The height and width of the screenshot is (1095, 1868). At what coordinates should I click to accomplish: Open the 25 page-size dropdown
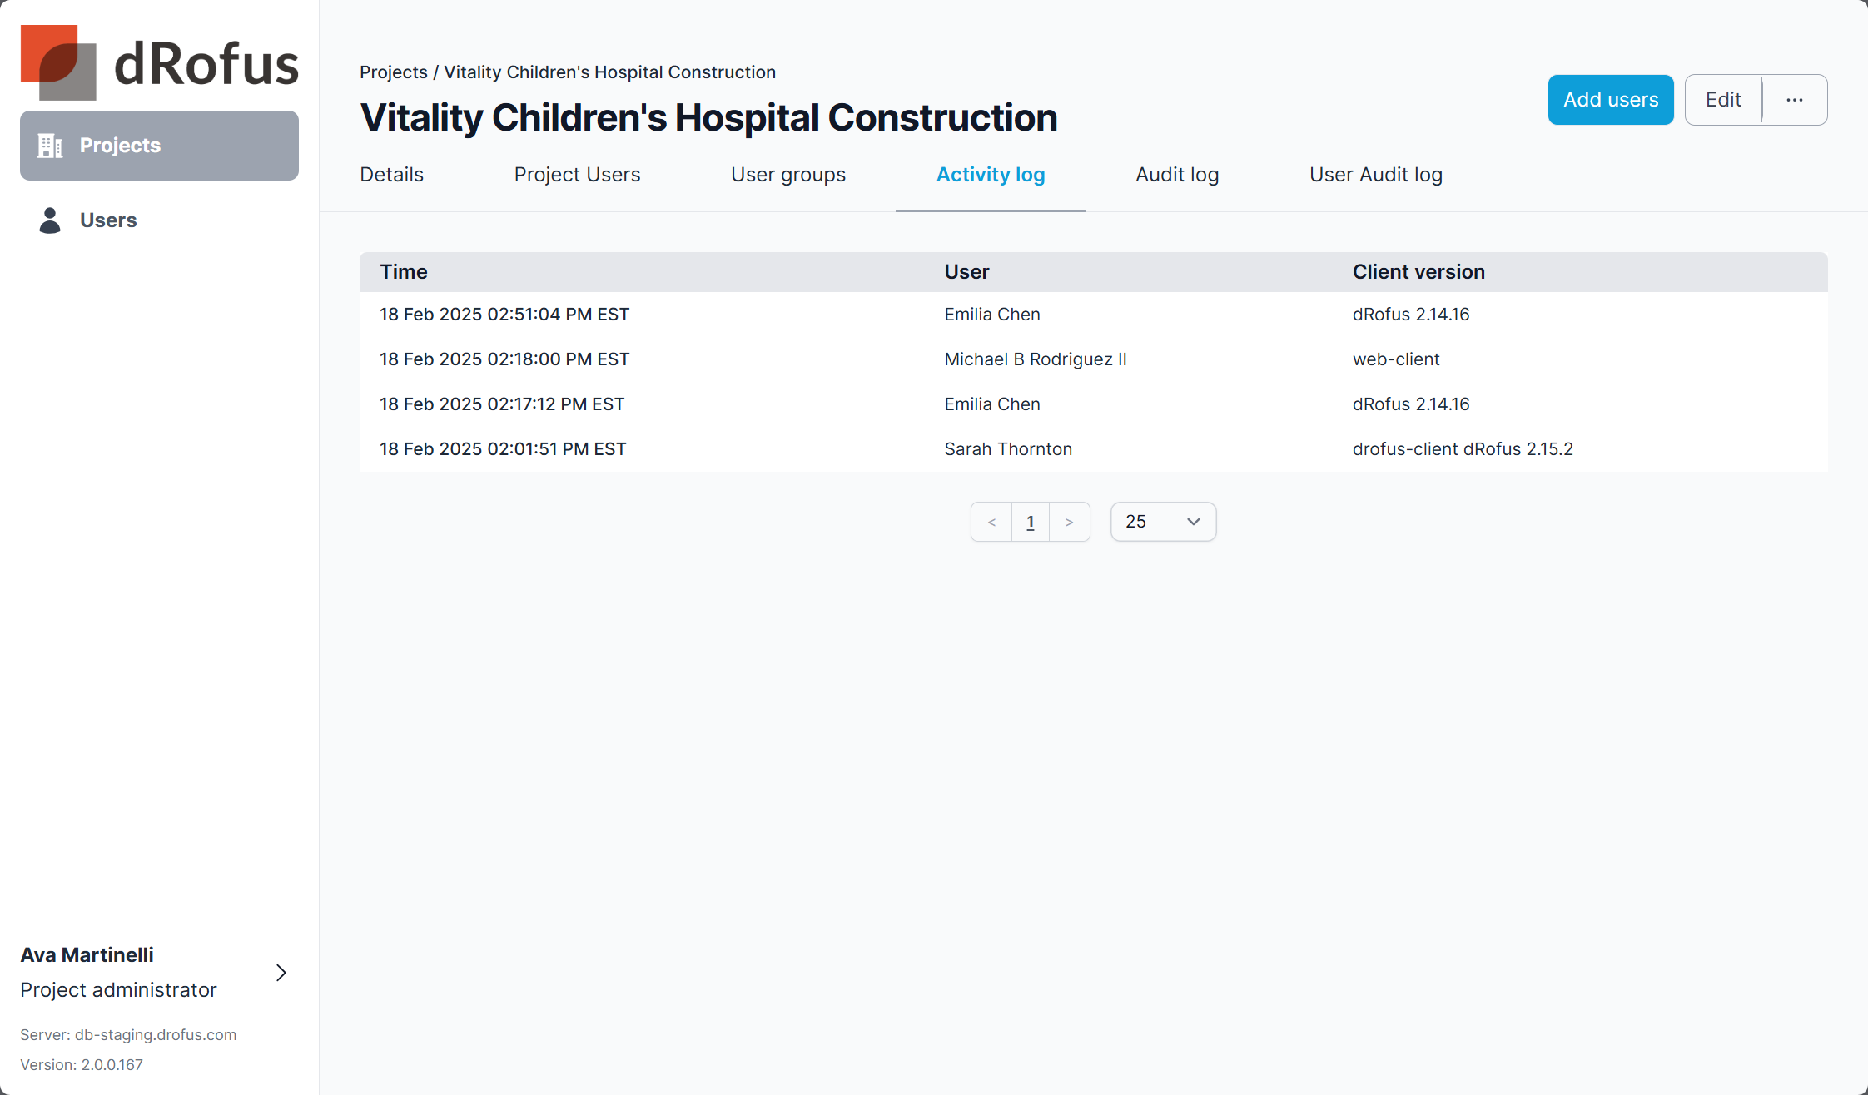1163,522
